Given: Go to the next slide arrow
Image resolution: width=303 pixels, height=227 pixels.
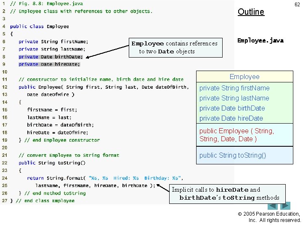Looking at the screenshot, I should [x=285, y=206].
